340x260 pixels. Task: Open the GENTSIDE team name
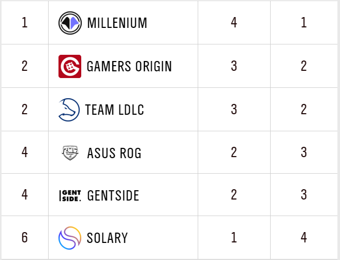click(113, 196)
